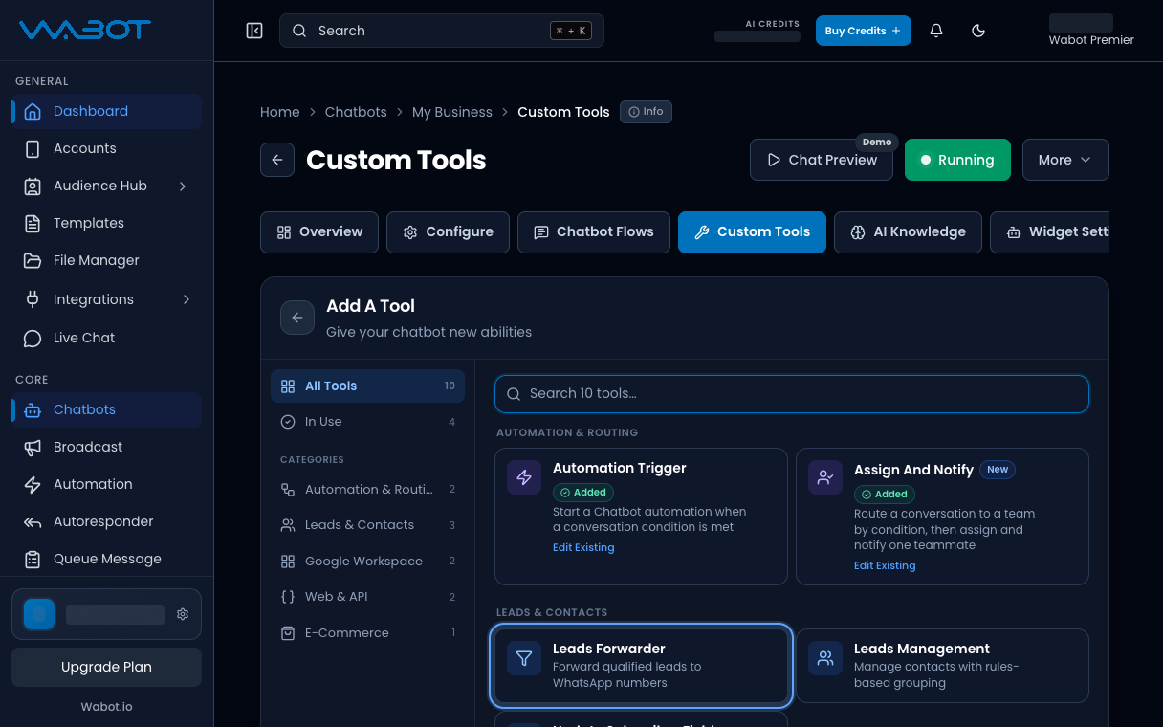Click the Autoresponder reply icon
Screen dimensions: 1163x727
pos(33,521)
